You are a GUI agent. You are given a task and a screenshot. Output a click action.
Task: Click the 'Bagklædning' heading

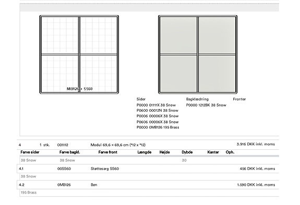point(197,99)
